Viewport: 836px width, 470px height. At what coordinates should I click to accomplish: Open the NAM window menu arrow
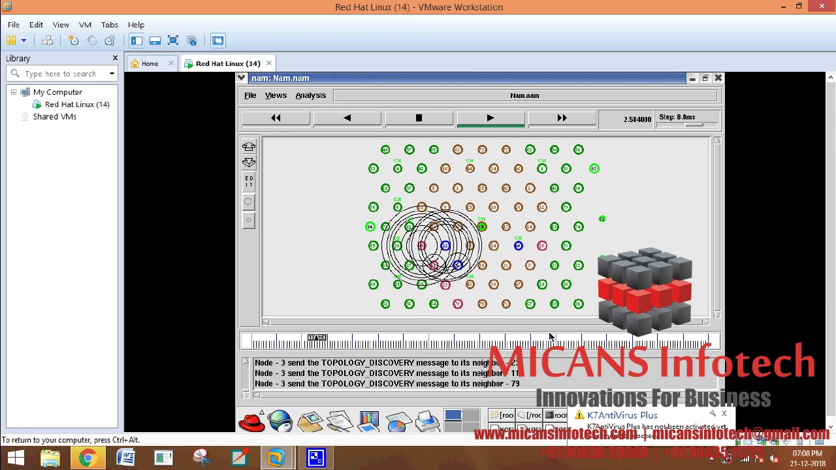coord(242,78)
